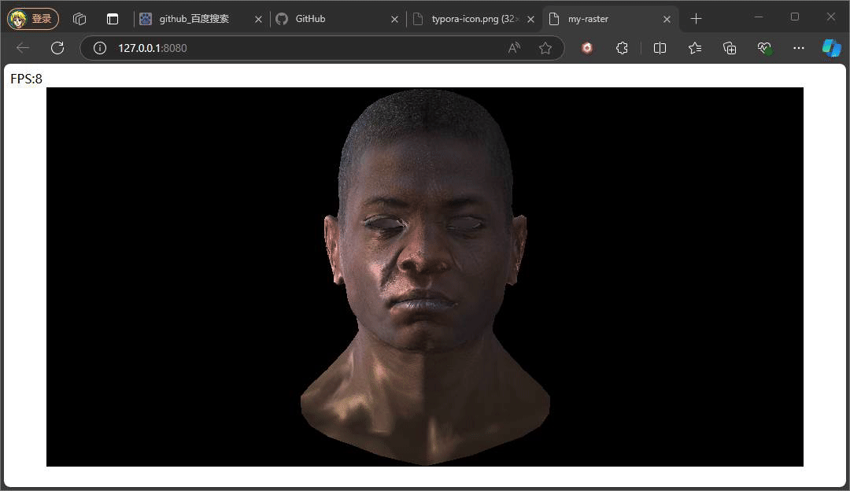Screen dimensions: 850x491
Task: Switch to the typora-icon.png tab
Action: point(473,19)
